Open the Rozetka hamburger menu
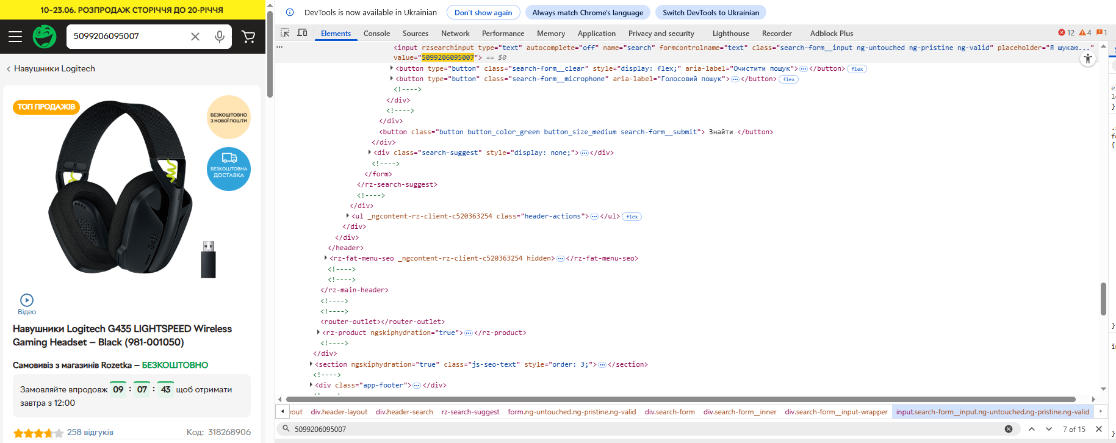 (15, 37)
